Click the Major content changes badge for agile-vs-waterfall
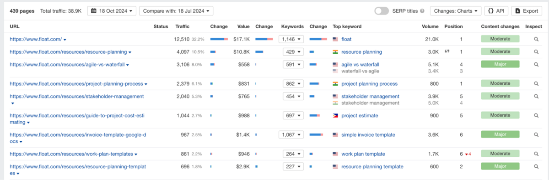This screenshot has width=549, height=180. point(500,65)
